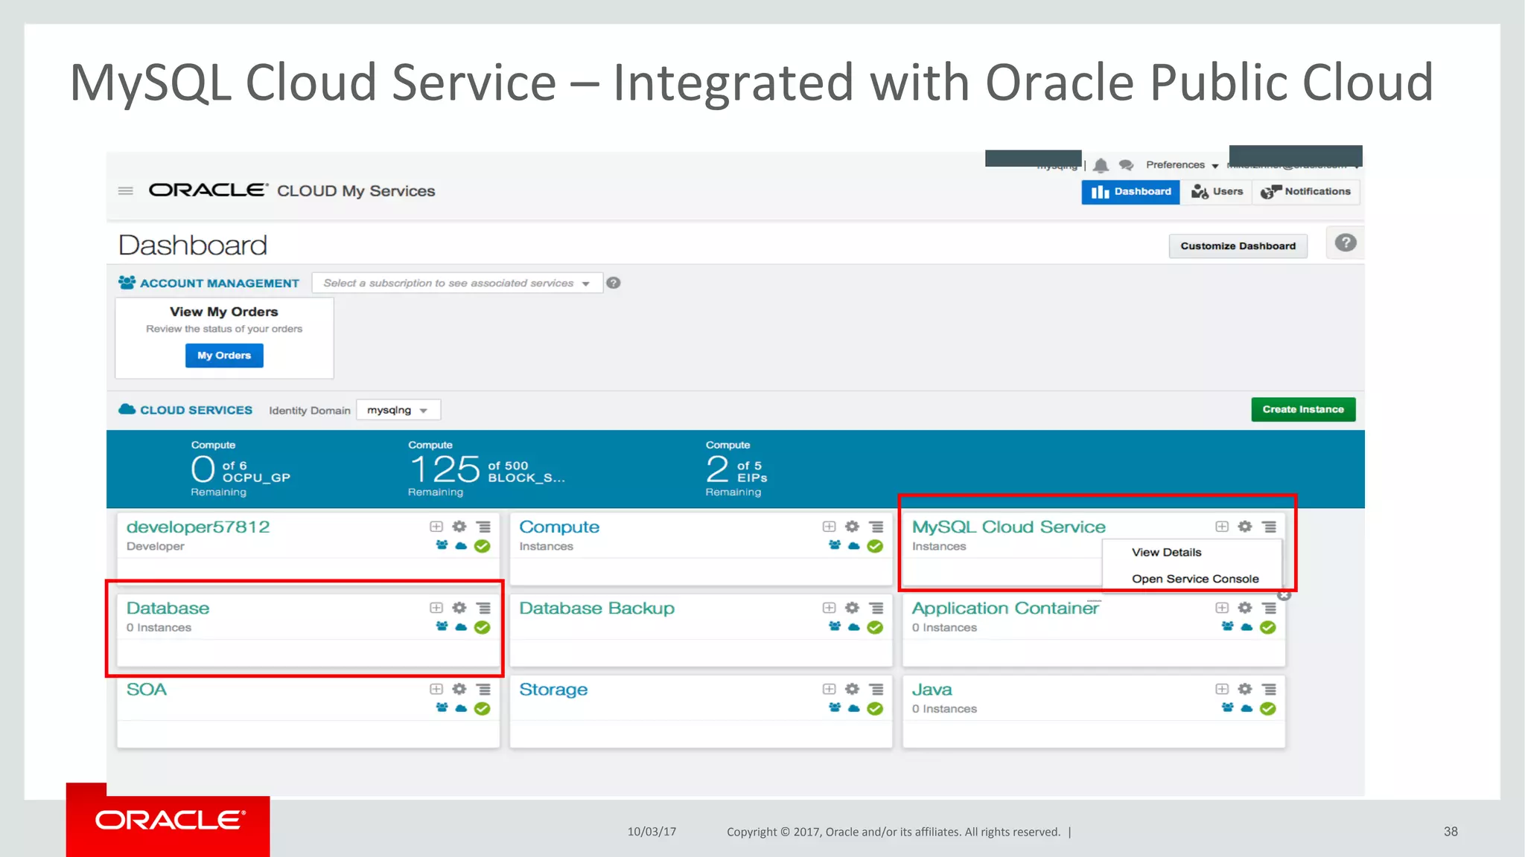This screenshot has height=857, width=1525.
Task: Click the green Create Instance button
Action: pos(1303,409)
